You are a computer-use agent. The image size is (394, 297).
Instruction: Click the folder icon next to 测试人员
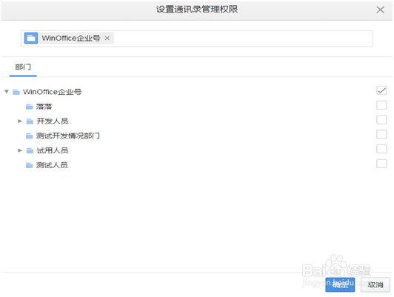[x=30, y=165]
